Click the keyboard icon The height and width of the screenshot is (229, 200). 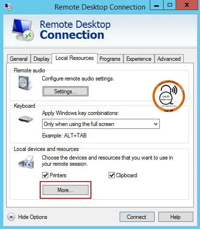point(25,119)
